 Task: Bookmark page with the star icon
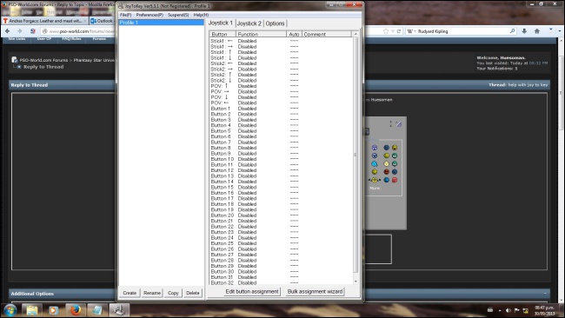pyautogui.click(x=386, y=31)
